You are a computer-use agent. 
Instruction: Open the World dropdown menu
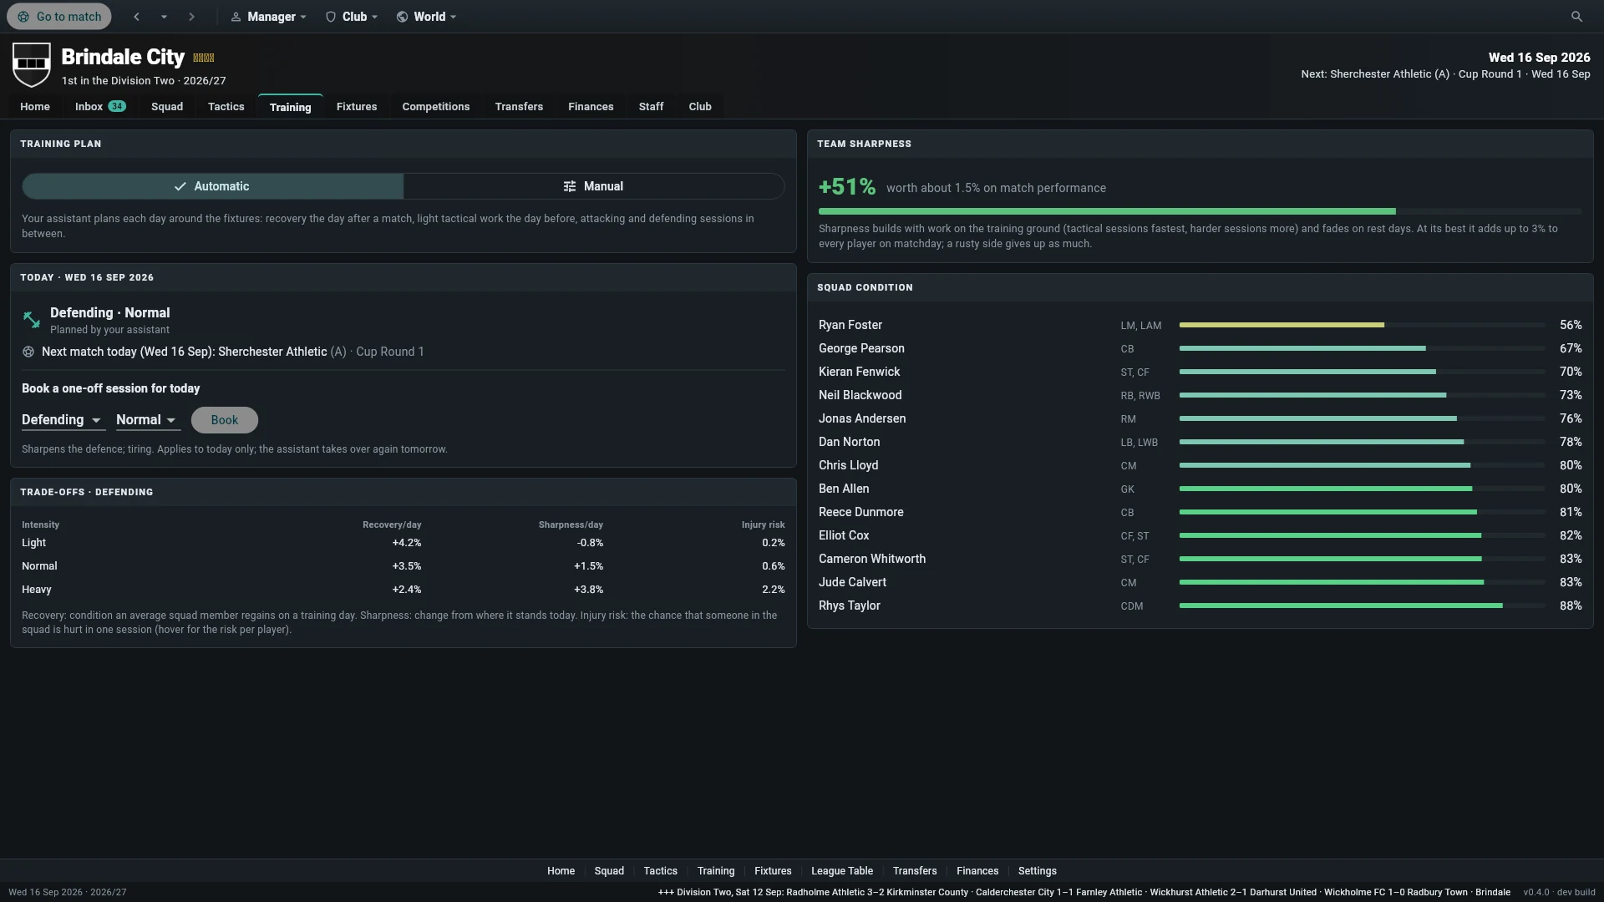point(427,17)
